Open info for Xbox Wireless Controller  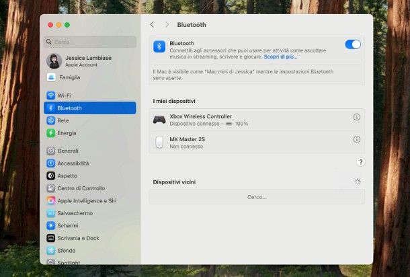356,117
